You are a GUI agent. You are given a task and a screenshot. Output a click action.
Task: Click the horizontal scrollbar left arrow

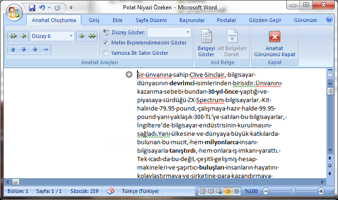pos(8,182)
